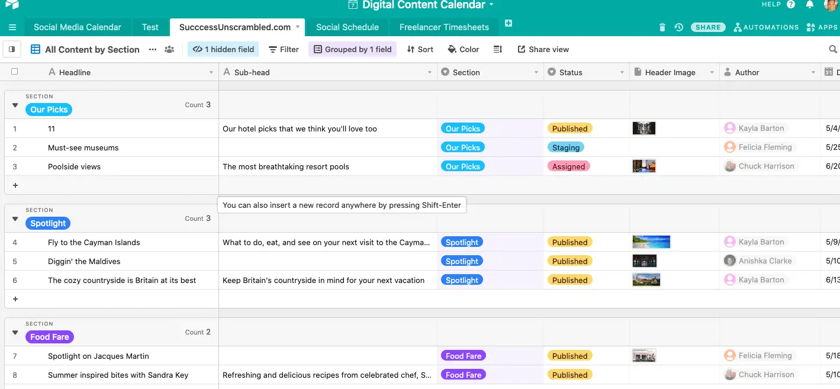The height and width of the screenshot is (389, 840).
Task: Toggle the views sidebar
Action: click(12, 50)
